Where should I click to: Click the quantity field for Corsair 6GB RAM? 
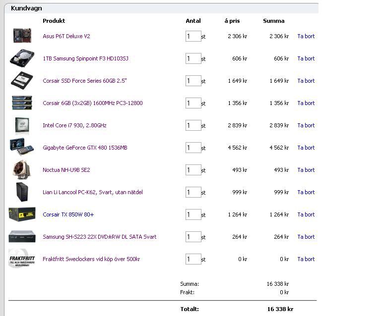point(193,103)
